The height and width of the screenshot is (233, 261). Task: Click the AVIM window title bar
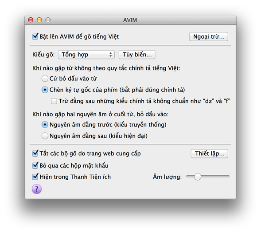(130, 20)
